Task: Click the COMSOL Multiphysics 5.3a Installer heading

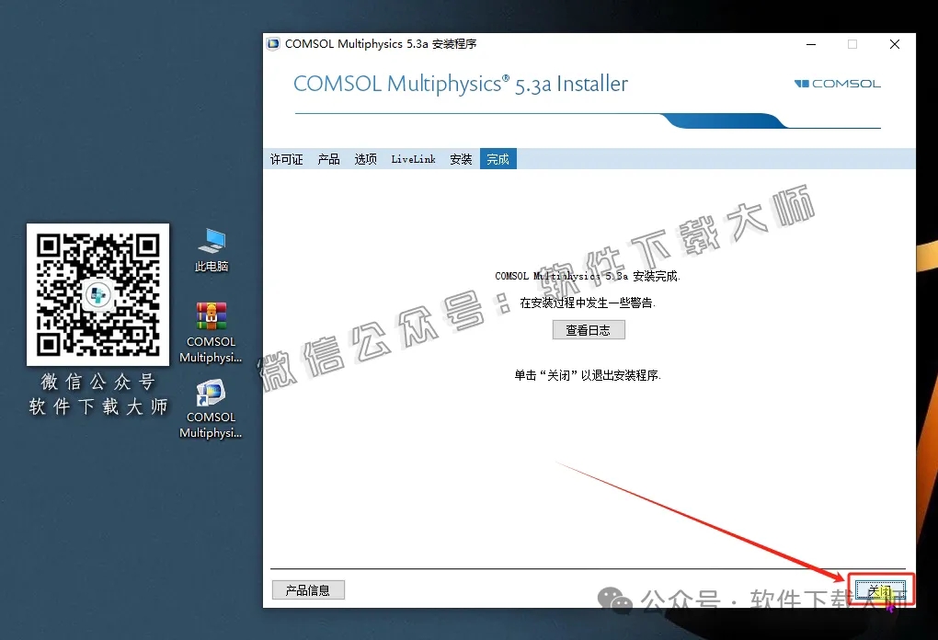Action: (x=460, y=83)
